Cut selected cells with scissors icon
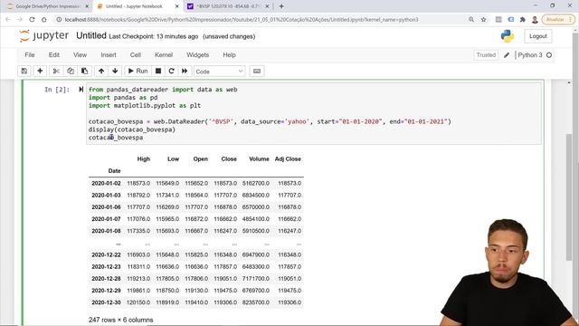Screen dimensions: 579x326 tap(56, 71)
